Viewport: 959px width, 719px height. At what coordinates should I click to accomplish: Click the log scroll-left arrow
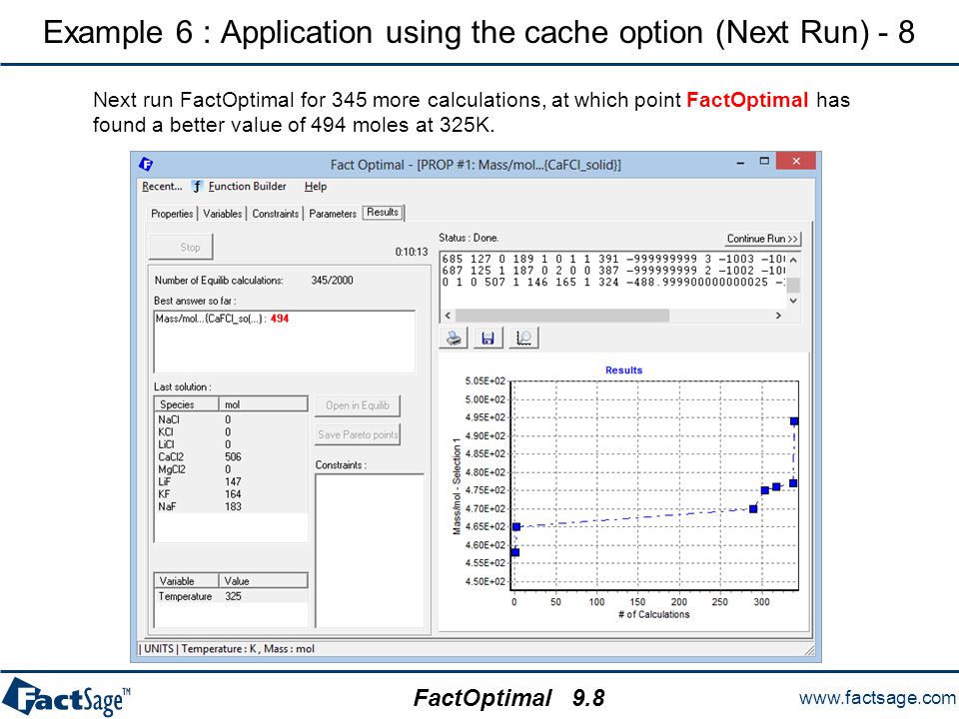pos(448,316)
